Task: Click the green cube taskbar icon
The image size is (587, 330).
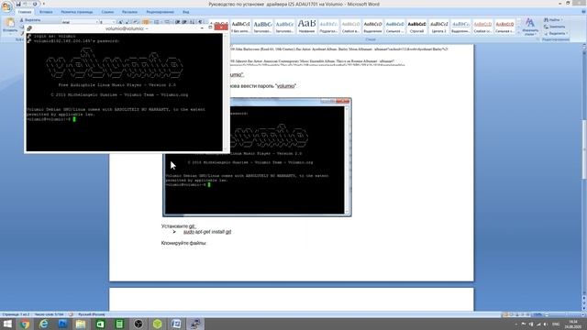Action: click(x=157, y=324)
